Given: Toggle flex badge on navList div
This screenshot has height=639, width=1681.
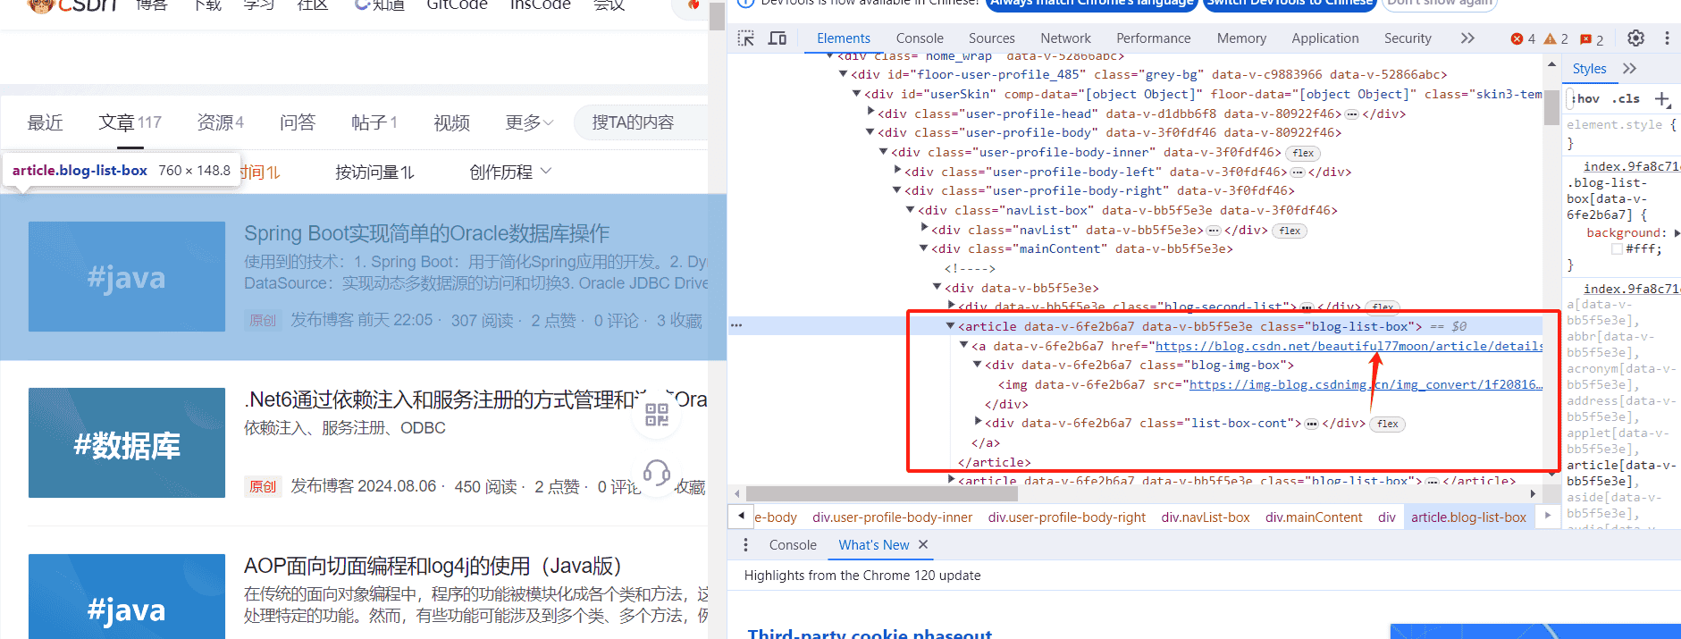Looking at the screenshot, I should [x=1290, y=231].
